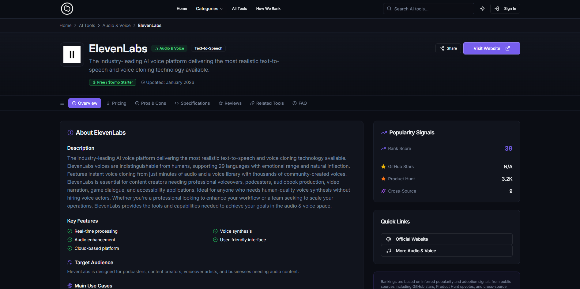Click the music note icon on More Audio & Voice

pos(389,250)
